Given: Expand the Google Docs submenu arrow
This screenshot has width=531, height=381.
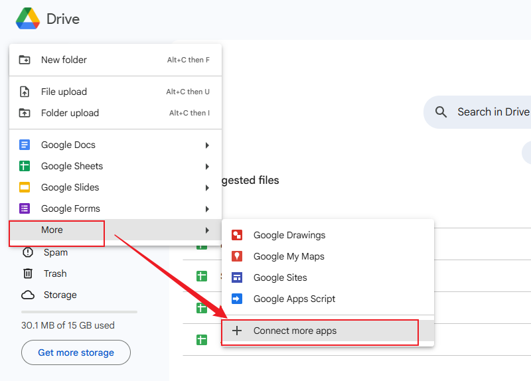Looking at the screenshot, I should click(x=207, y=145).
